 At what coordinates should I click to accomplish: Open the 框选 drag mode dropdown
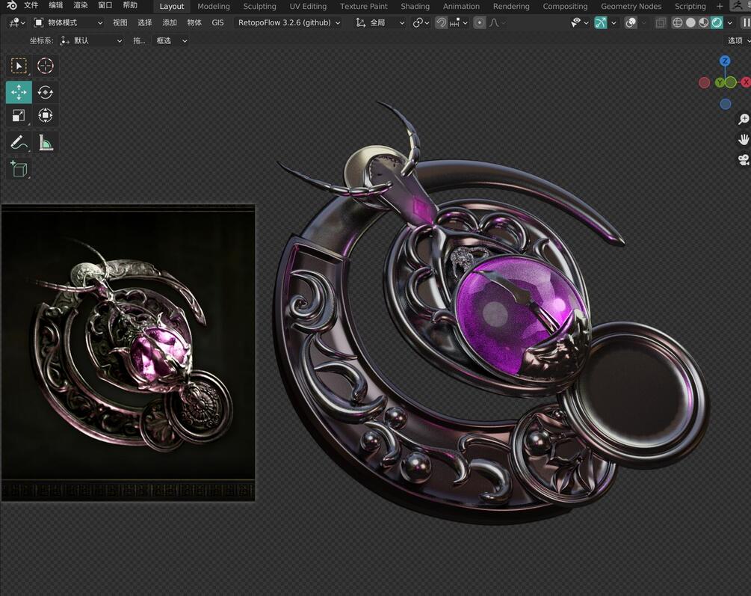click(171, 41)
